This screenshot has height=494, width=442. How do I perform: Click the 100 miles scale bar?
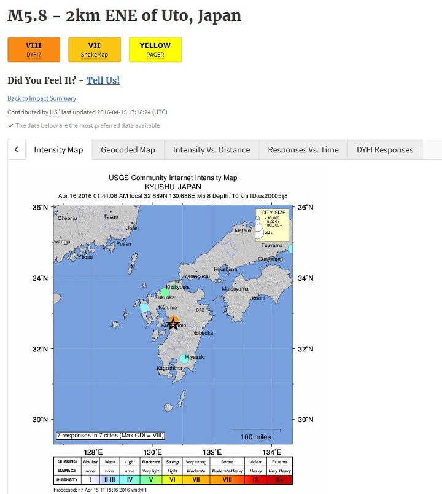(255, 434)
